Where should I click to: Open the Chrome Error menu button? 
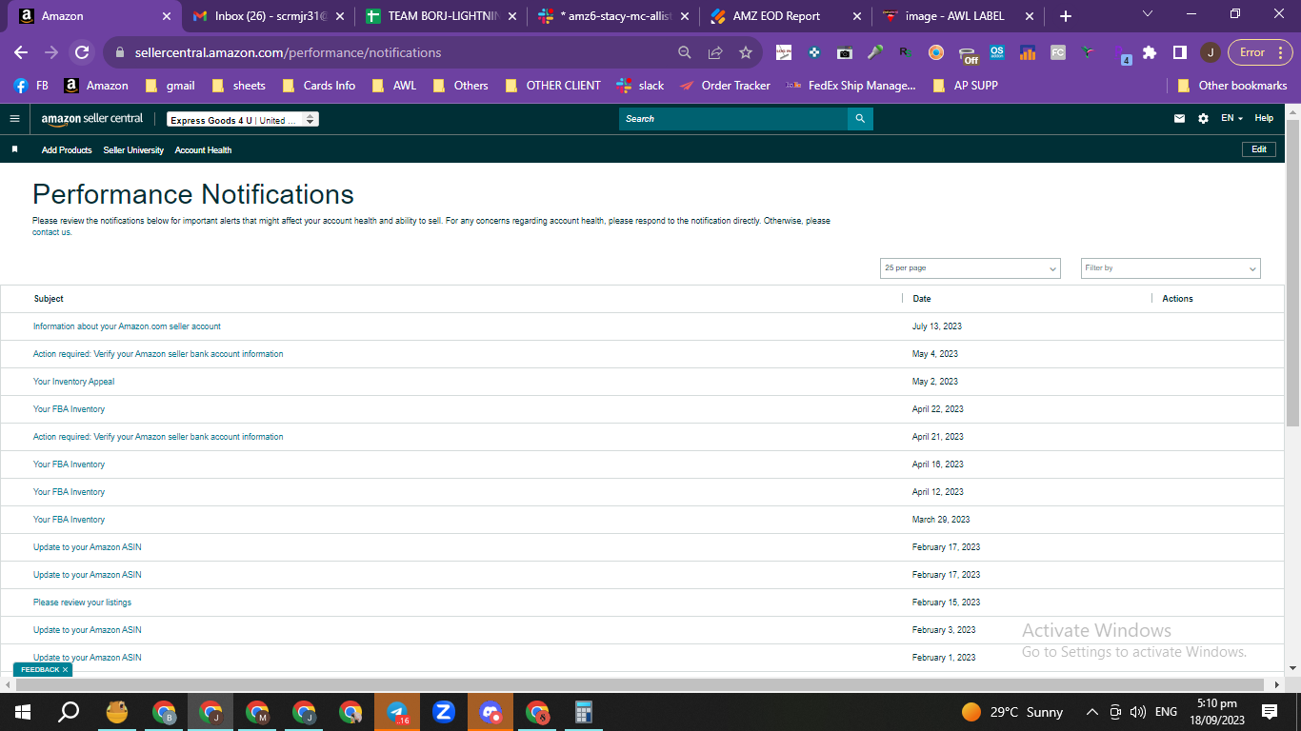pyautogui.click(x=1260, y=53)
